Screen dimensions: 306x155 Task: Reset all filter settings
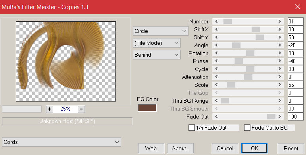291,148
